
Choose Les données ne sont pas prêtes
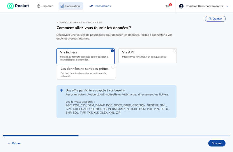[86, 72]
